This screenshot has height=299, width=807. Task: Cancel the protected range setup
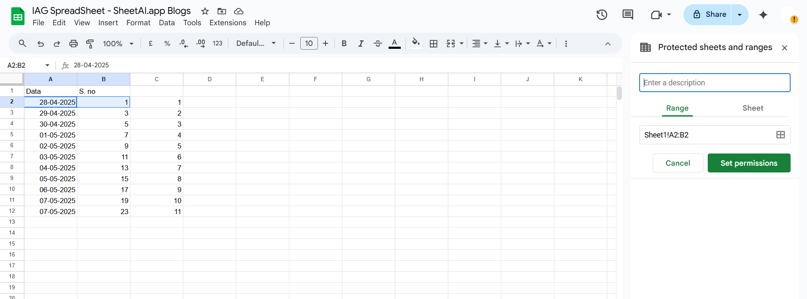pyautogui.click(x=678, y=163)
